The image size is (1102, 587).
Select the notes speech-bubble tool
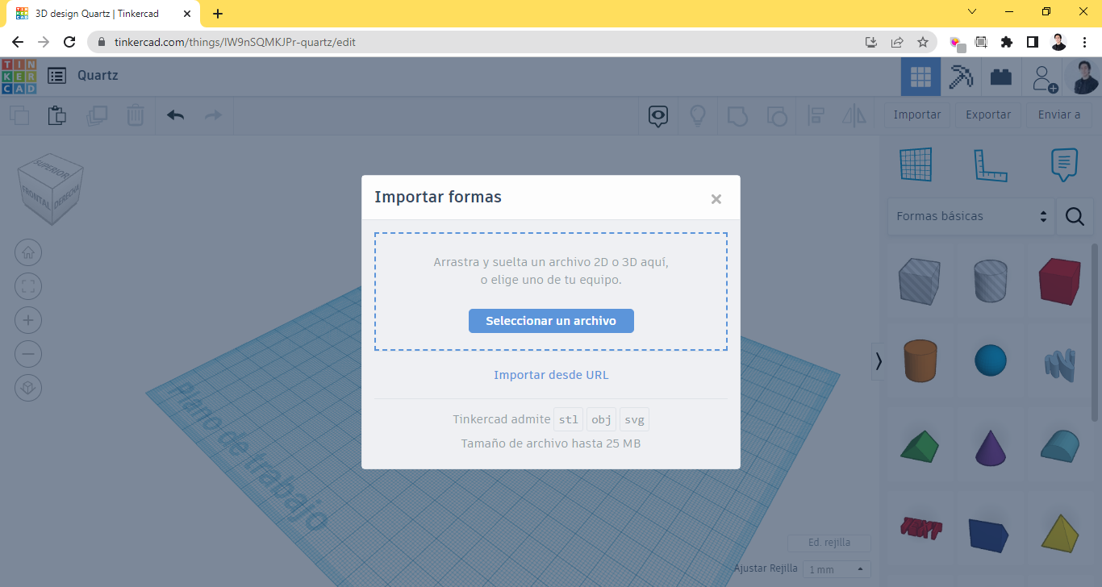point(1065,164)
